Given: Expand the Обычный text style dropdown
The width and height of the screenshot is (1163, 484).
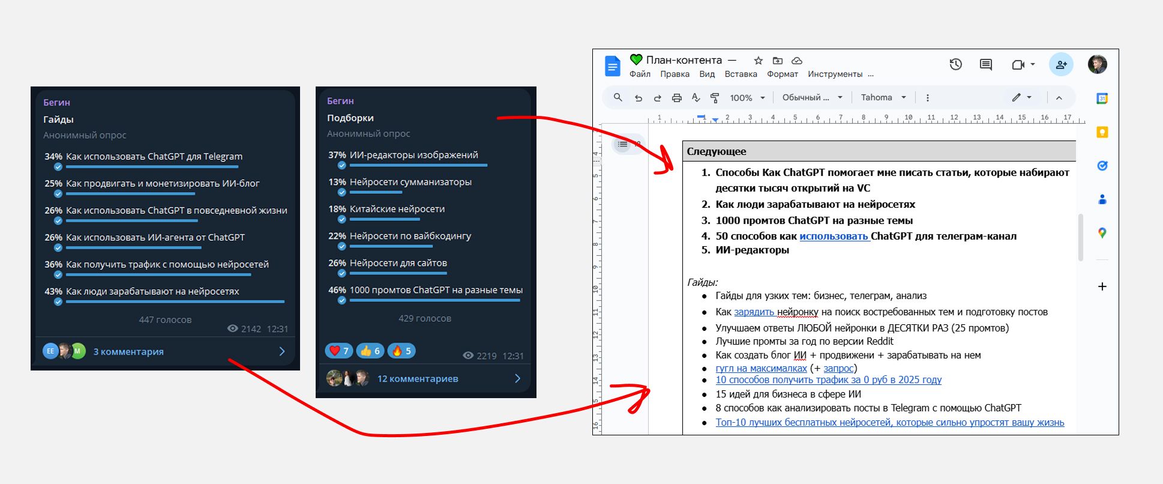Looking at the screenshot, I should 812,98.
